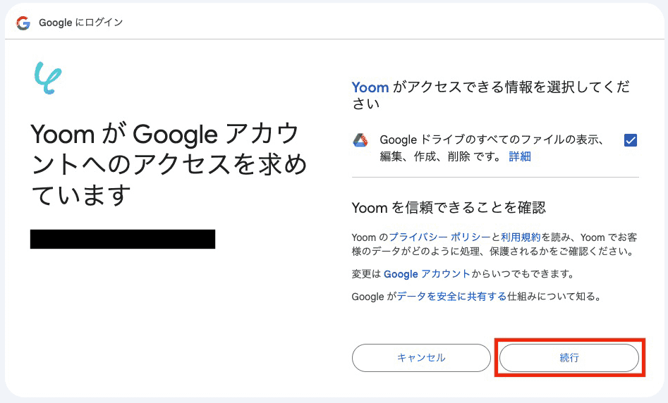Click the アクセスできる情報を選択してください heading text
Screen dimensions: 668x403
[508, 87]
